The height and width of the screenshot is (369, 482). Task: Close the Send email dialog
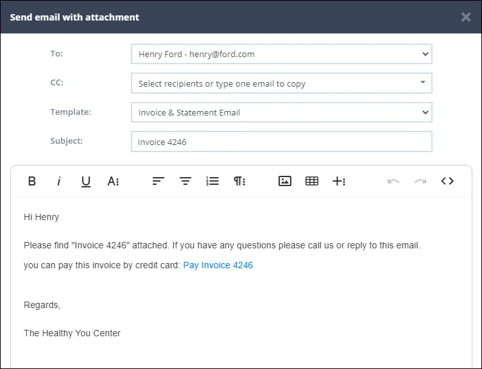(466, 17)
